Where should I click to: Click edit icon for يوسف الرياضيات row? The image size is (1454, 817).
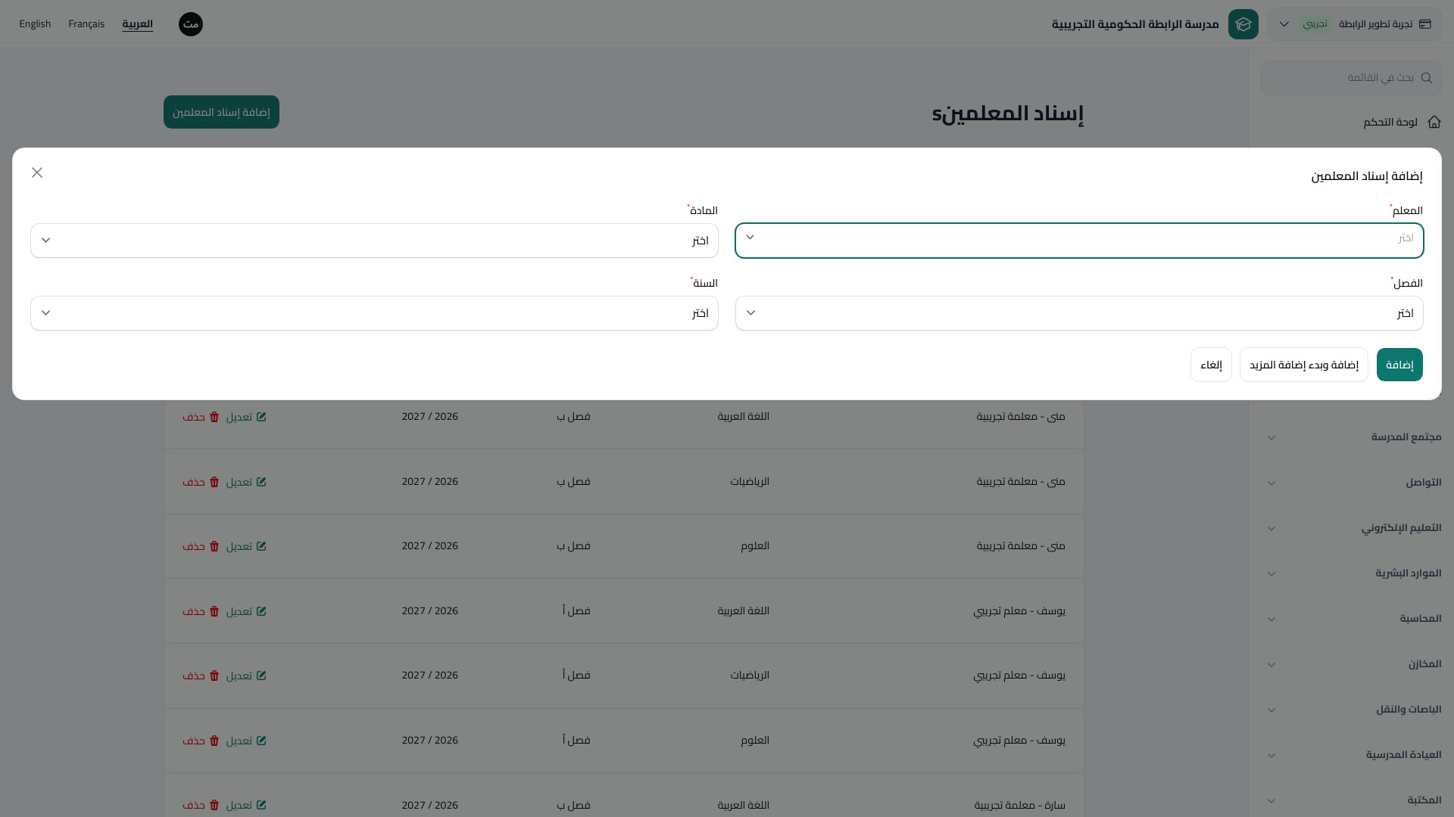(x=261, y=676)
